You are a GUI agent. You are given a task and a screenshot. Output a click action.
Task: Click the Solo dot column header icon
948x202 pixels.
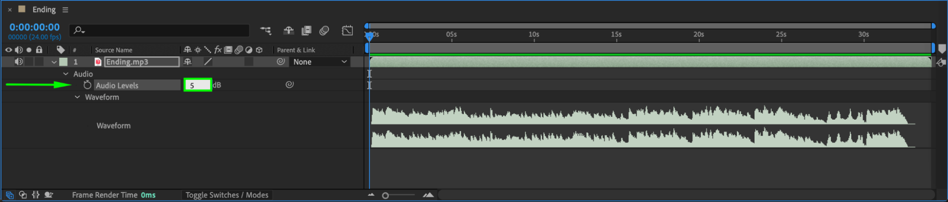[29, 50]
